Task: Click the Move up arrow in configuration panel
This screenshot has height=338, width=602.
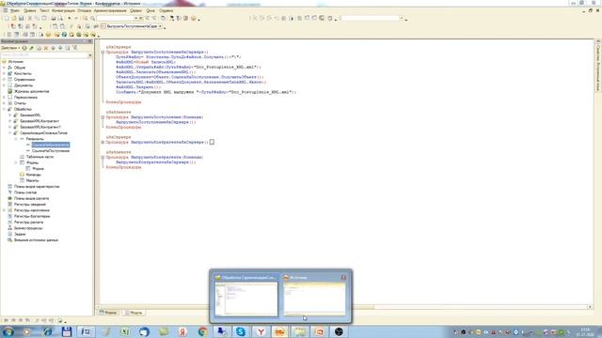Action: coord(54,48)
